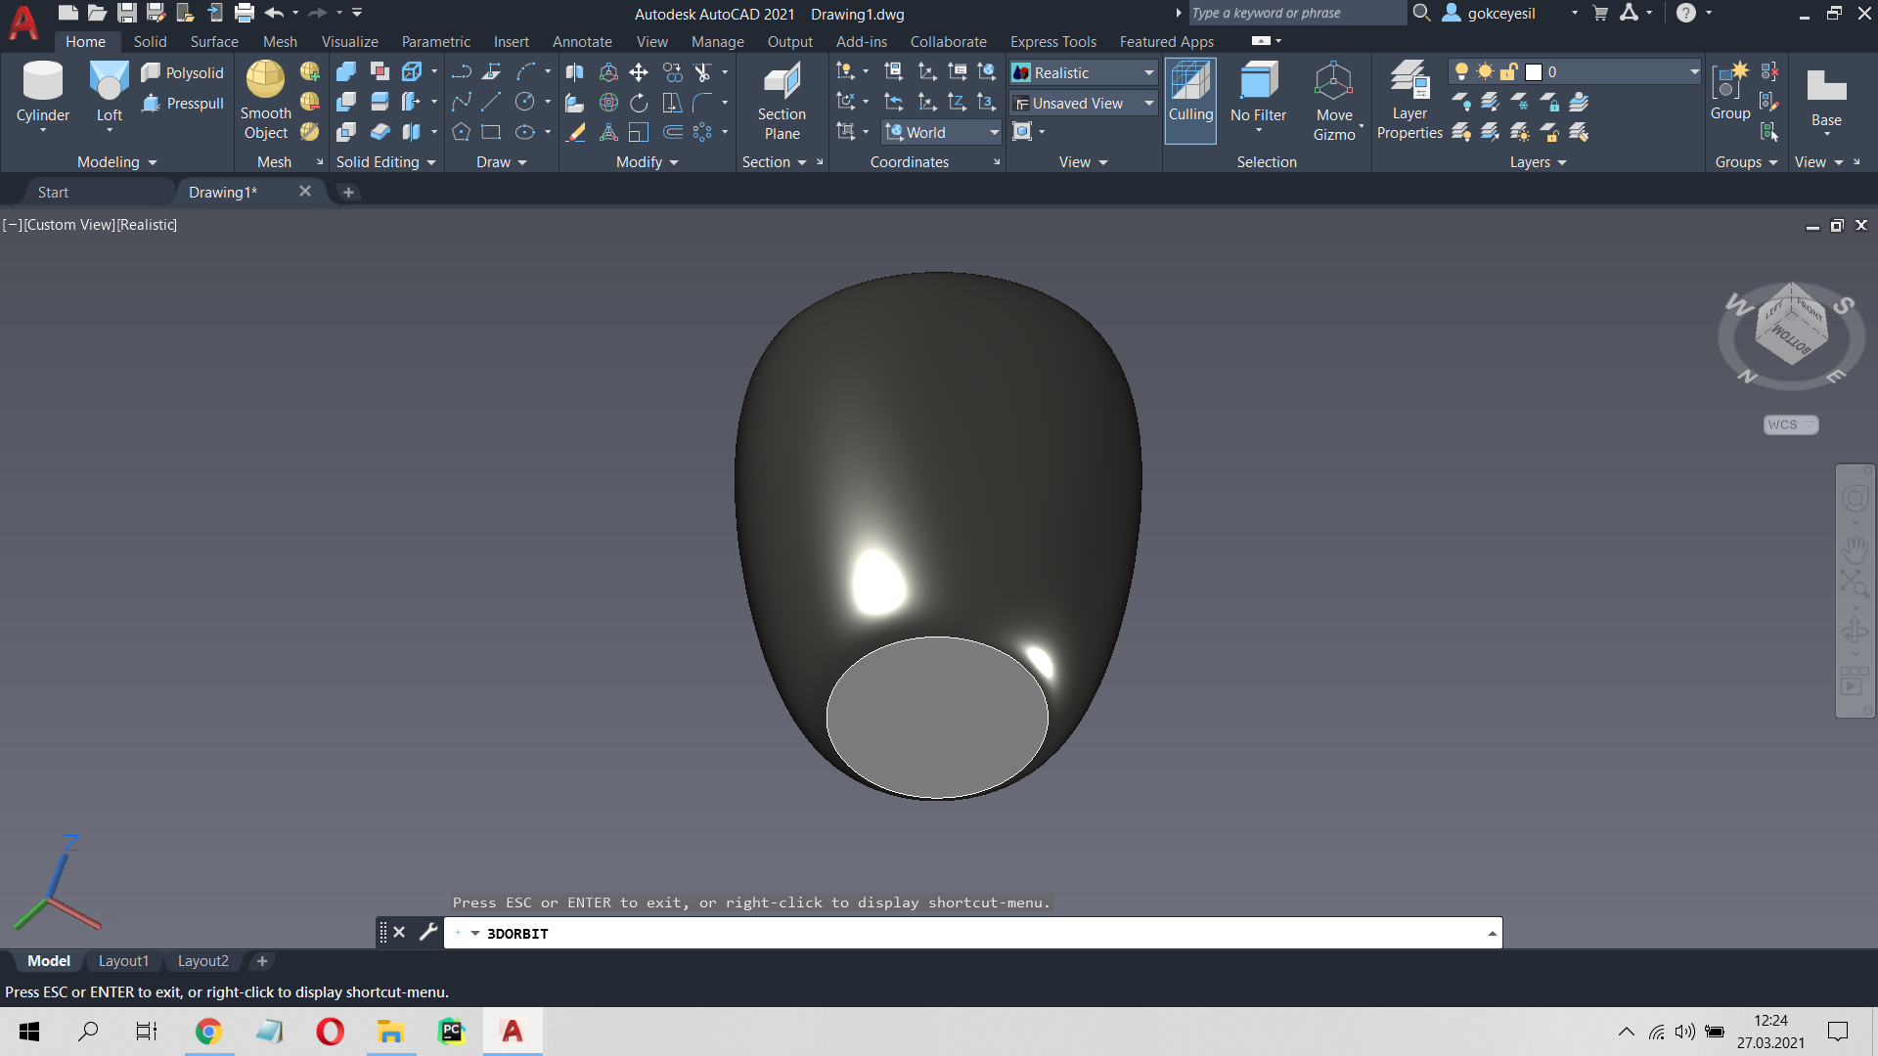
Task: Expand the Modeling panel
Action: [x=116, y=162]
